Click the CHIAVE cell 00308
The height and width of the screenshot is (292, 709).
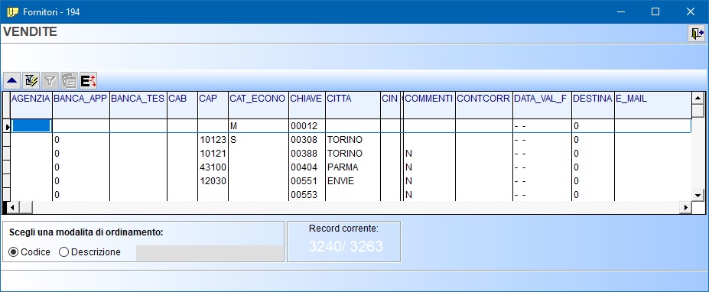click(x=307, y=140)
